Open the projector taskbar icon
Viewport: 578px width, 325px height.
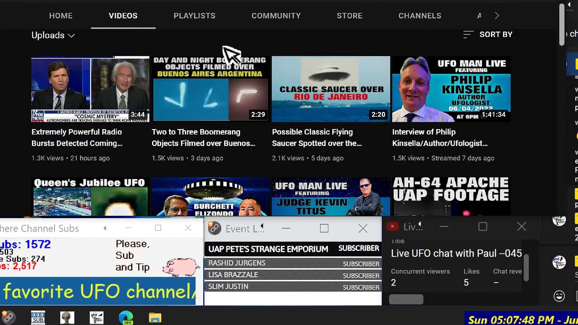click(x=97, y=318)
